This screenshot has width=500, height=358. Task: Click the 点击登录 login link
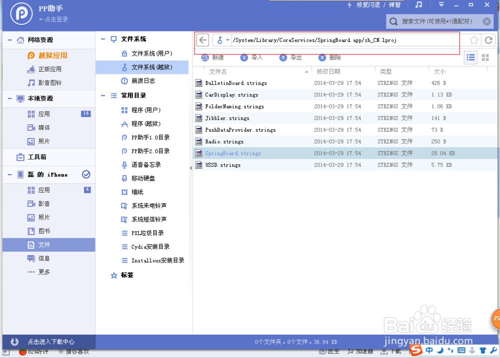coord(53,19)
